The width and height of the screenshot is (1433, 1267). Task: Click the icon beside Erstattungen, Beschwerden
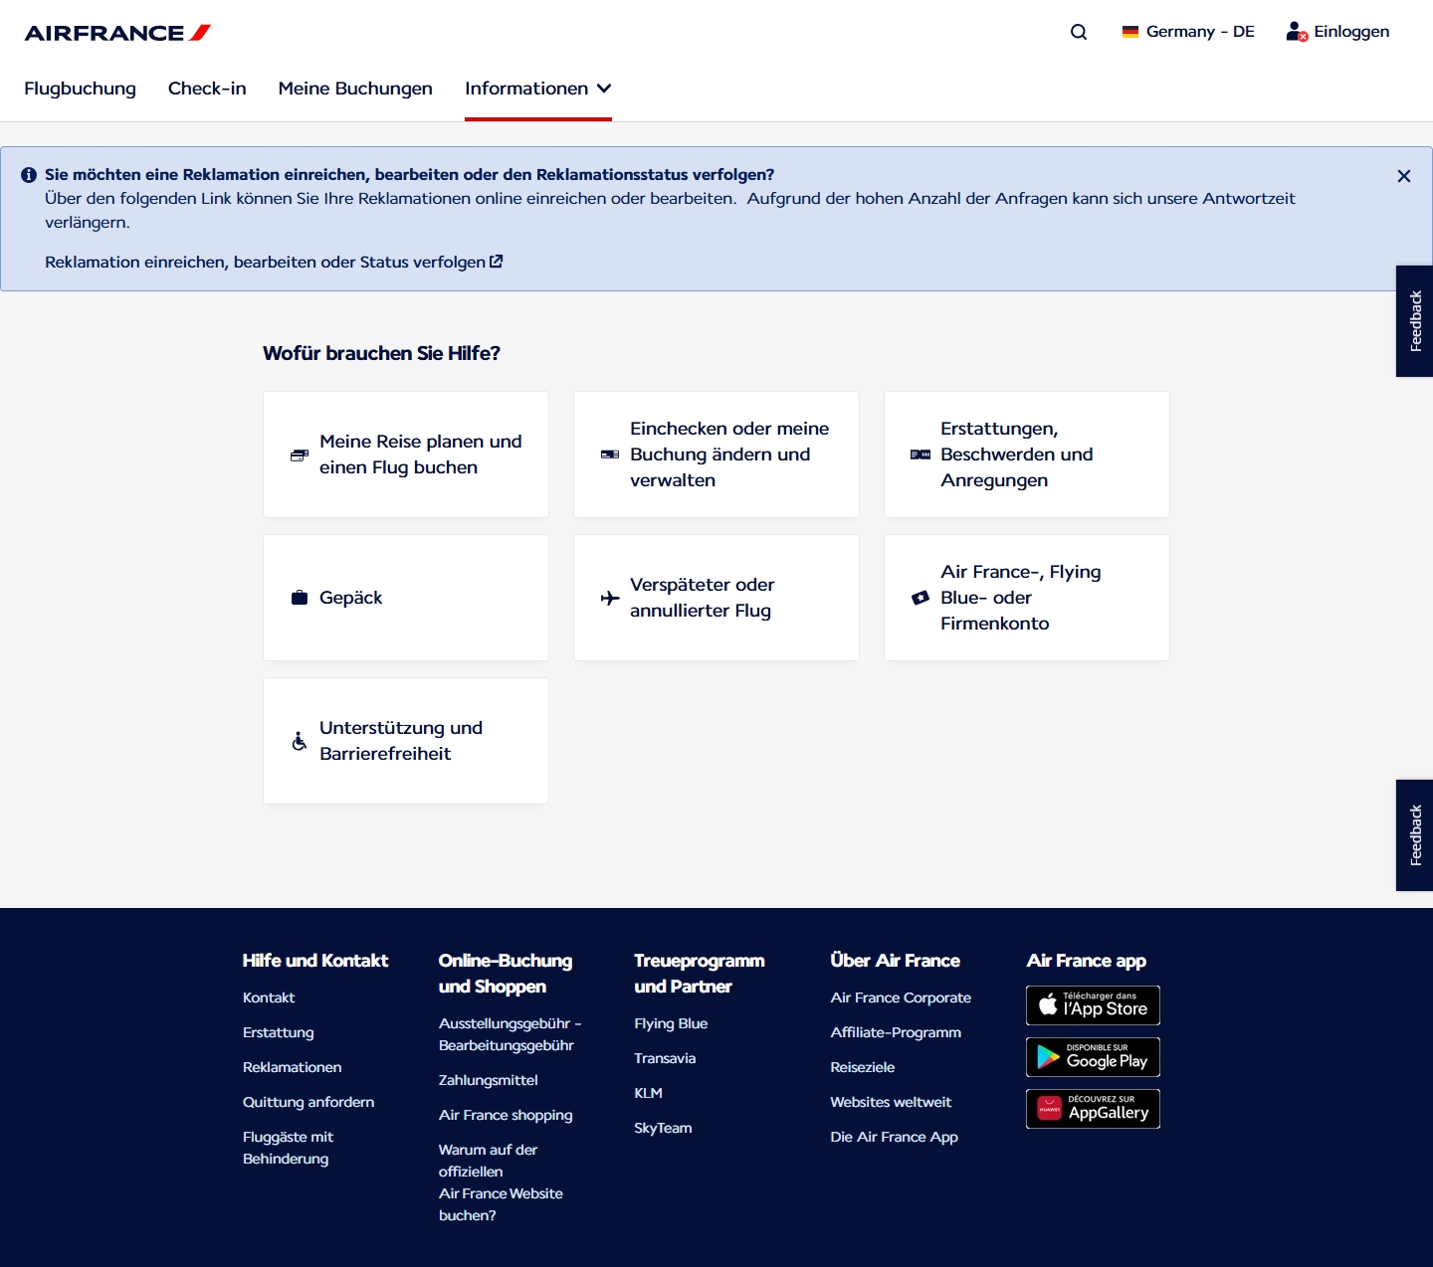coord(921,454)
